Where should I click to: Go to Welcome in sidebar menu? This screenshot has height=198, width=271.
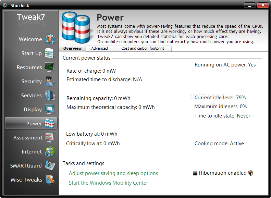pyautogui.click(x=30, y=39)
